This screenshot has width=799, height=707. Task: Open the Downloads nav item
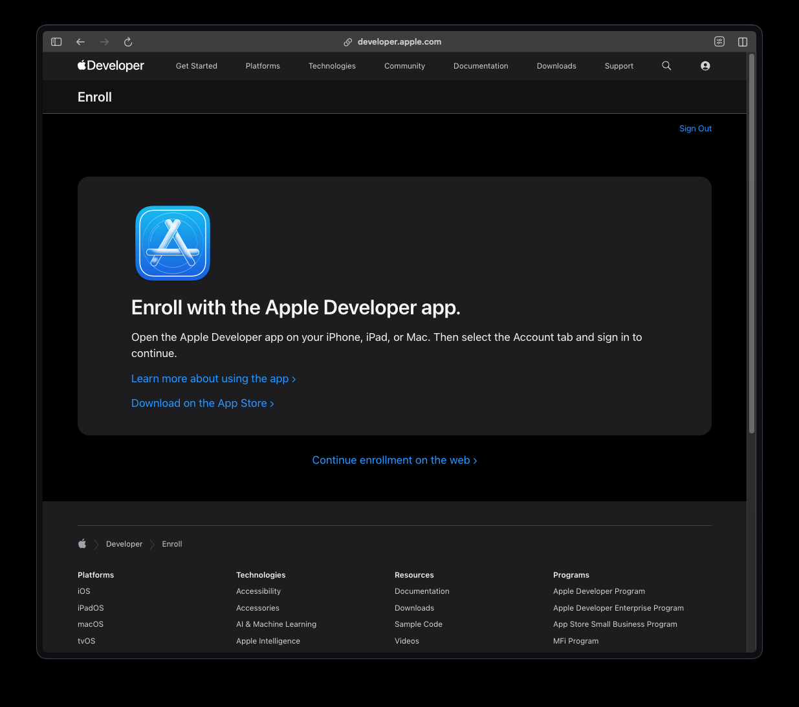[x=556, y=66]
